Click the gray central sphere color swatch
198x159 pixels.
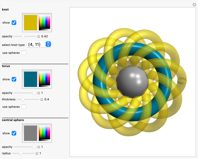(x=30, y=133)
